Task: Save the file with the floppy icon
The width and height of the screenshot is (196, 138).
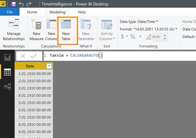Action: tap(14, 4)
